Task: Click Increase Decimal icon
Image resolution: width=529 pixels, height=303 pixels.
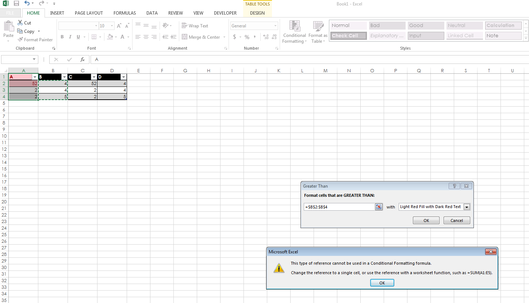Action: coord(266,37)
